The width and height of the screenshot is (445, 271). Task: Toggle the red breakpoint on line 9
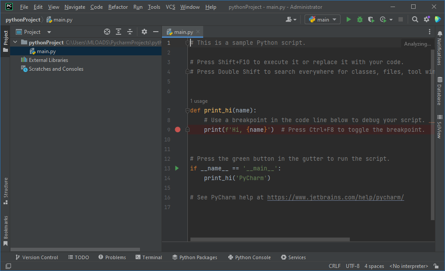tap(178, 130)
